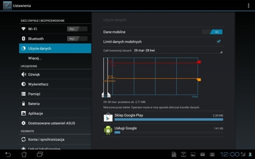255x159 pixels.
Task: Toggle the Dane mobilne switch
Action: (x=212, y=32)
